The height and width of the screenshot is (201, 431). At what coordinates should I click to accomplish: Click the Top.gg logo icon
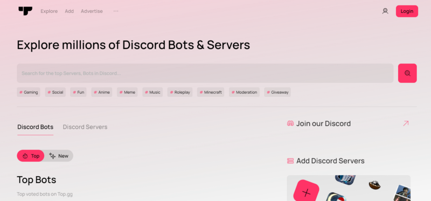coord(25,11)
